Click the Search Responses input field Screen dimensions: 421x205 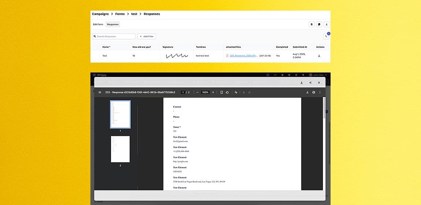tap(114, 36)
